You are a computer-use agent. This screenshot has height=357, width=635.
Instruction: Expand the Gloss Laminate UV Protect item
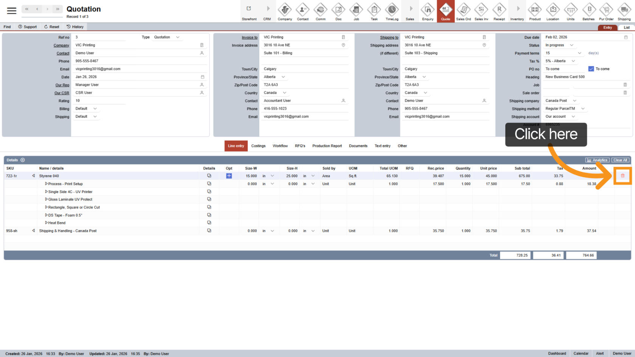coord(46,199)
